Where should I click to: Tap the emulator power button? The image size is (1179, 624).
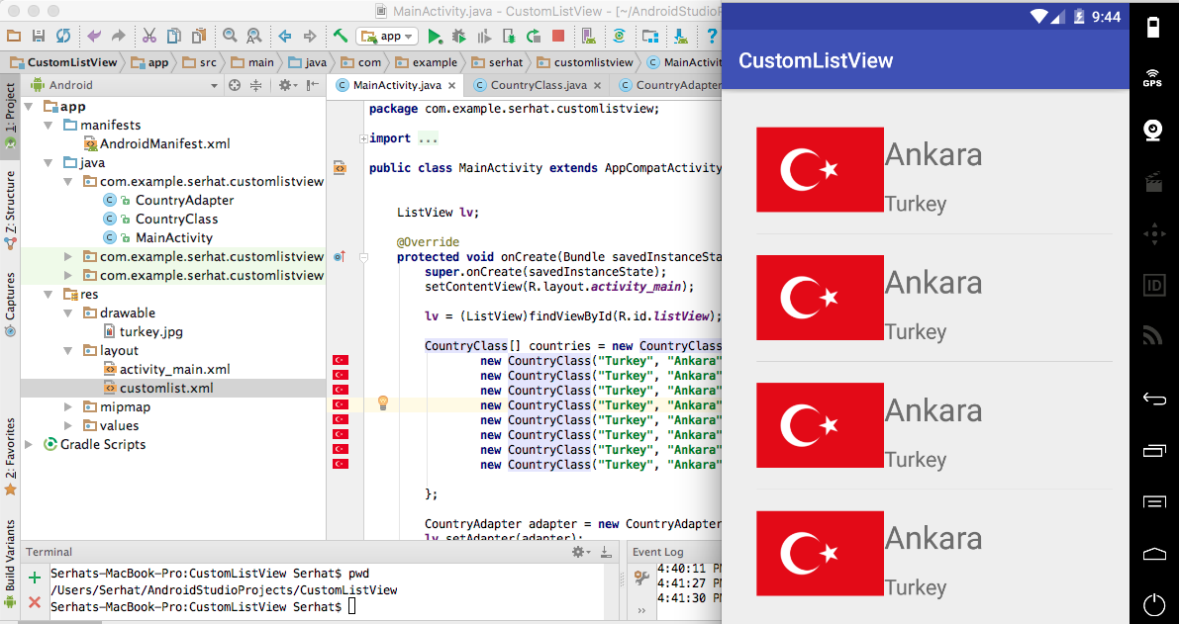[x=1154, y=605]
